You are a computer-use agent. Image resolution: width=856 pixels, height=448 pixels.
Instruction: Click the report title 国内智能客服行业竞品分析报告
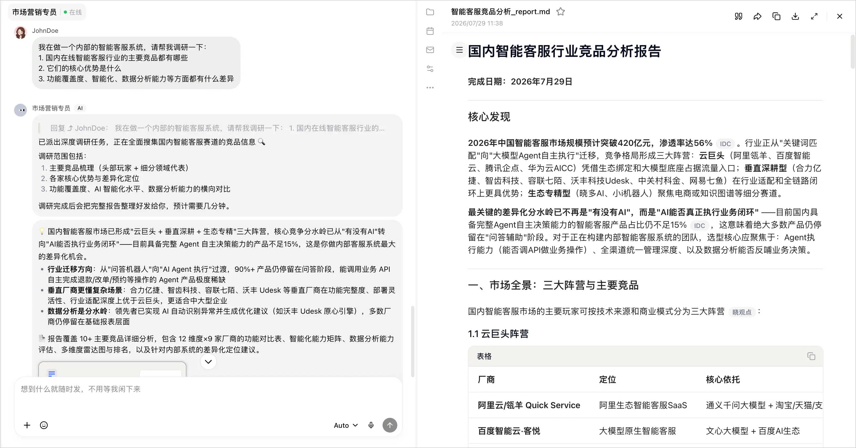[x=565, y=51]
